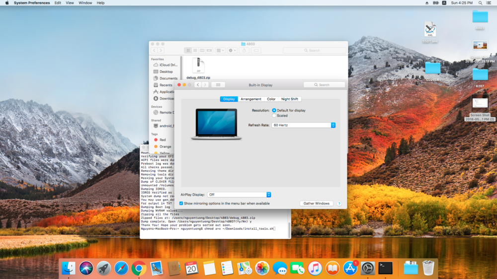The image size is (497, 279).
Task: Open App Store from the Dock
Action: click(x=350, y=268)
